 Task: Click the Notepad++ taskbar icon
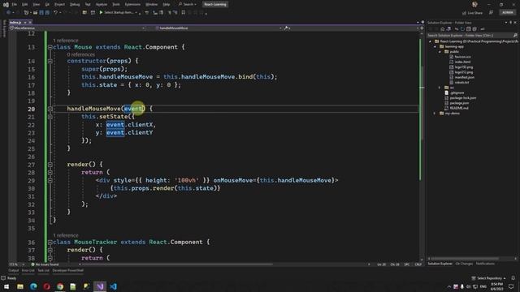point(73,286)
